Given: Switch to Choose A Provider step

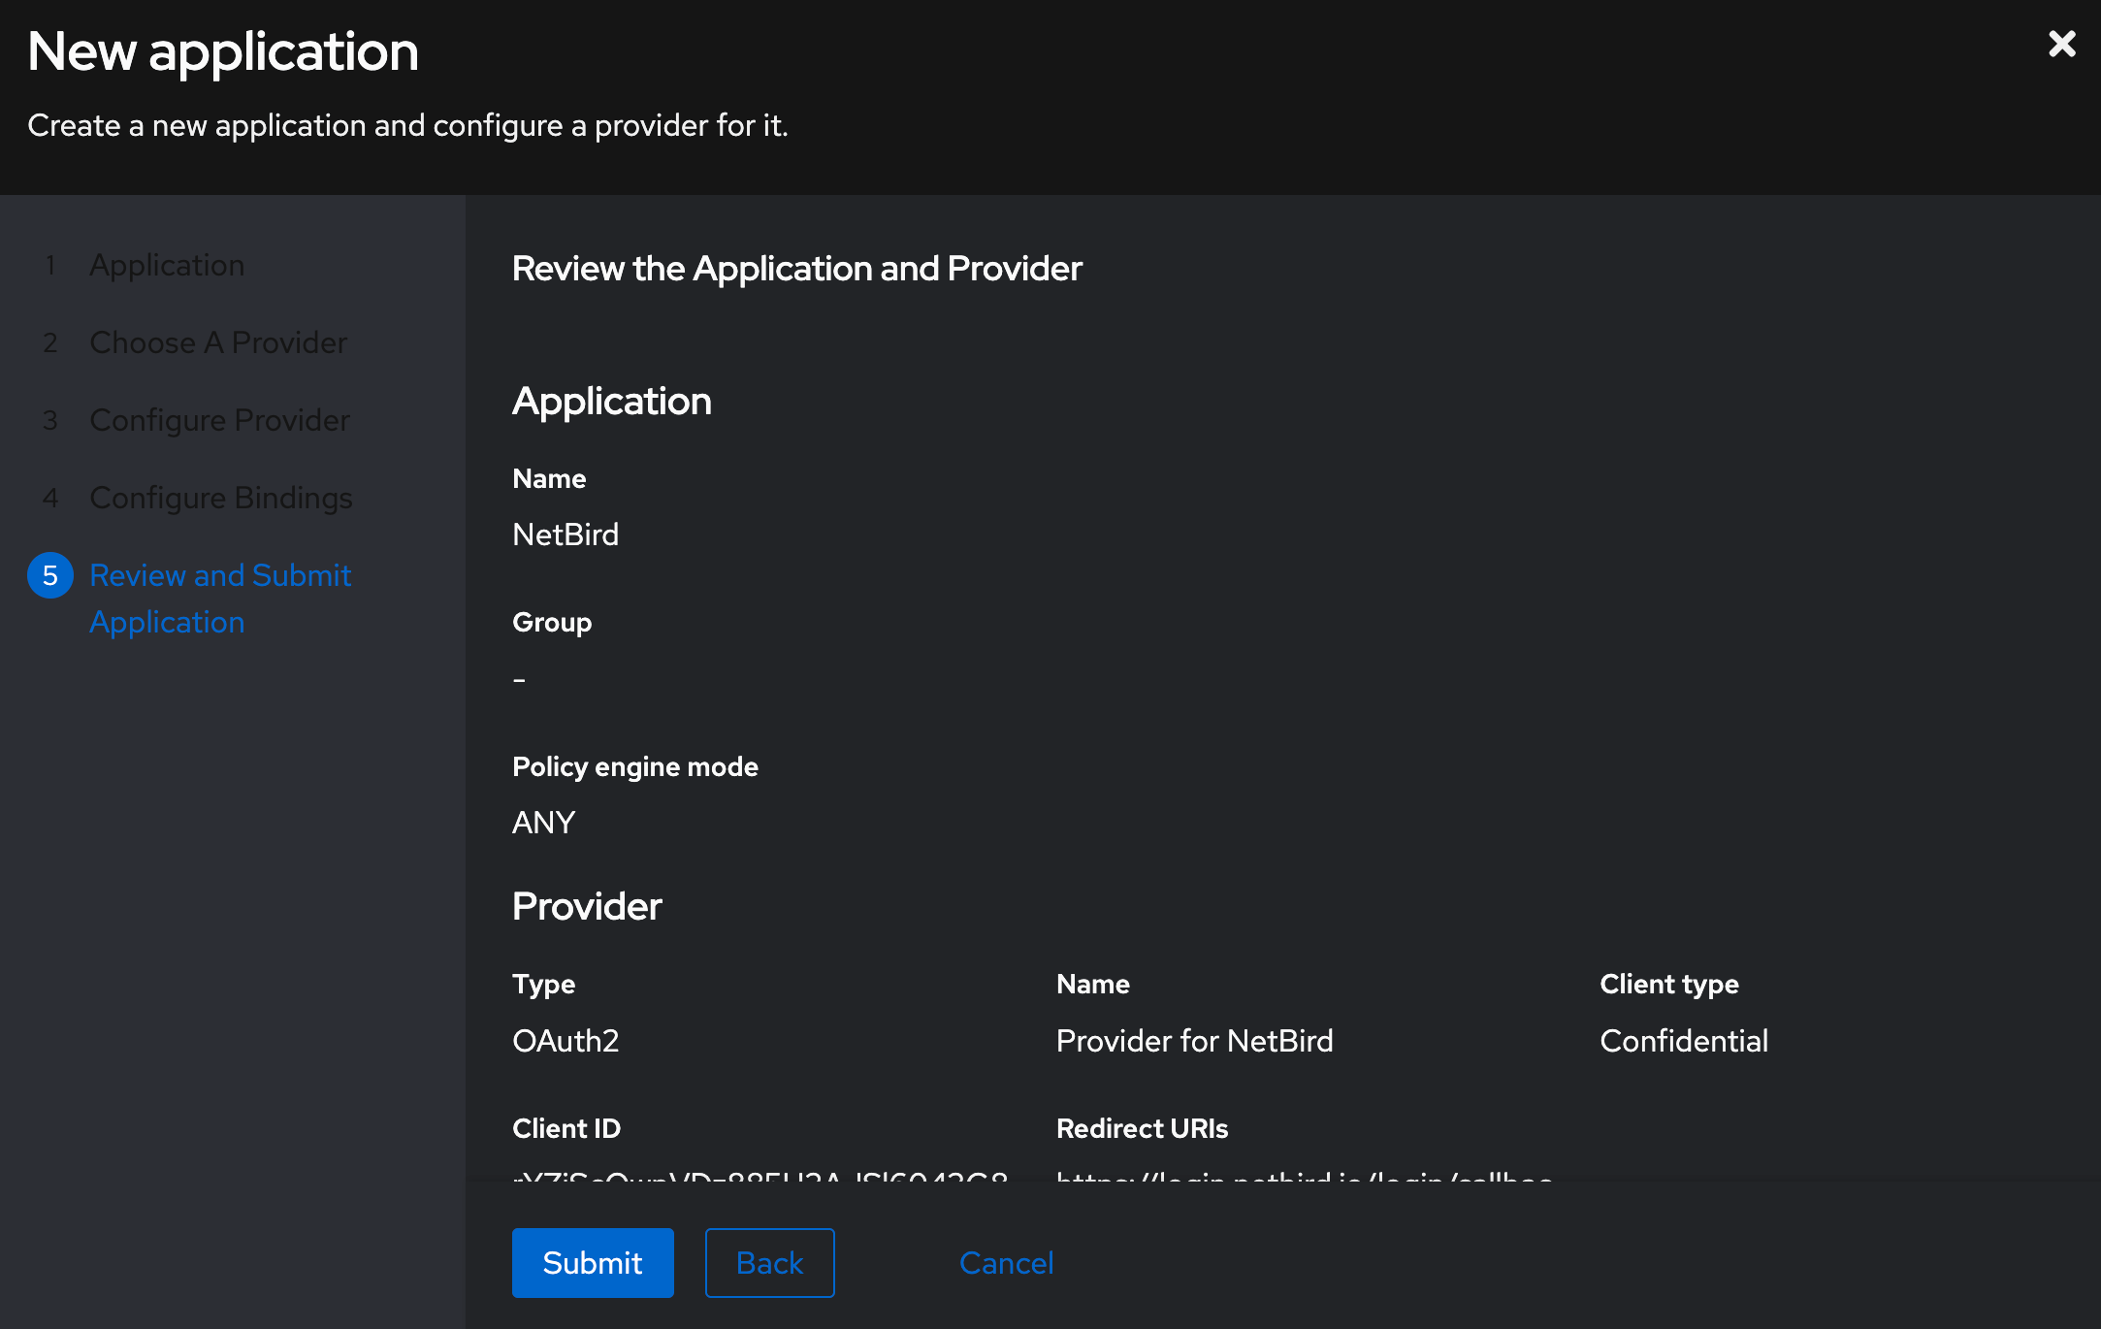Looking at the screenshot, I should click(218, 341).
